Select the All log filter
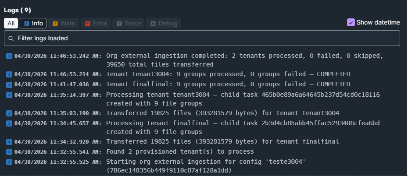 (x=11, y=23)
